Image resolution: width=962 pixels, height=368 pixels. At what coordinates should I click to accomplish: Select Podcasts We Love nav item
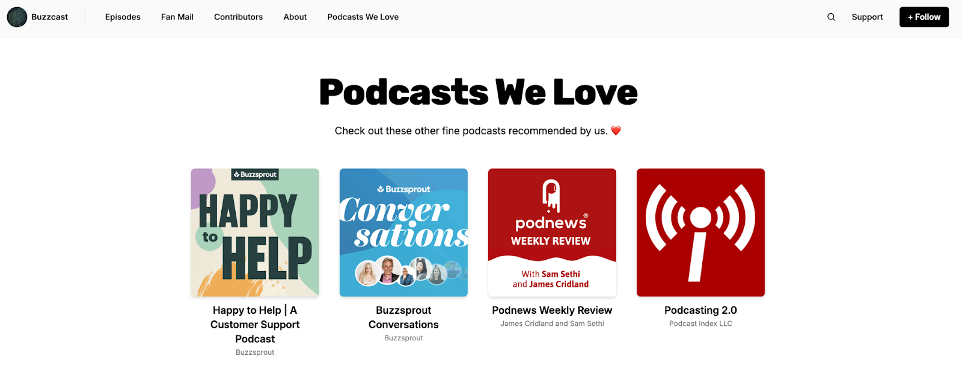point(363,17)
